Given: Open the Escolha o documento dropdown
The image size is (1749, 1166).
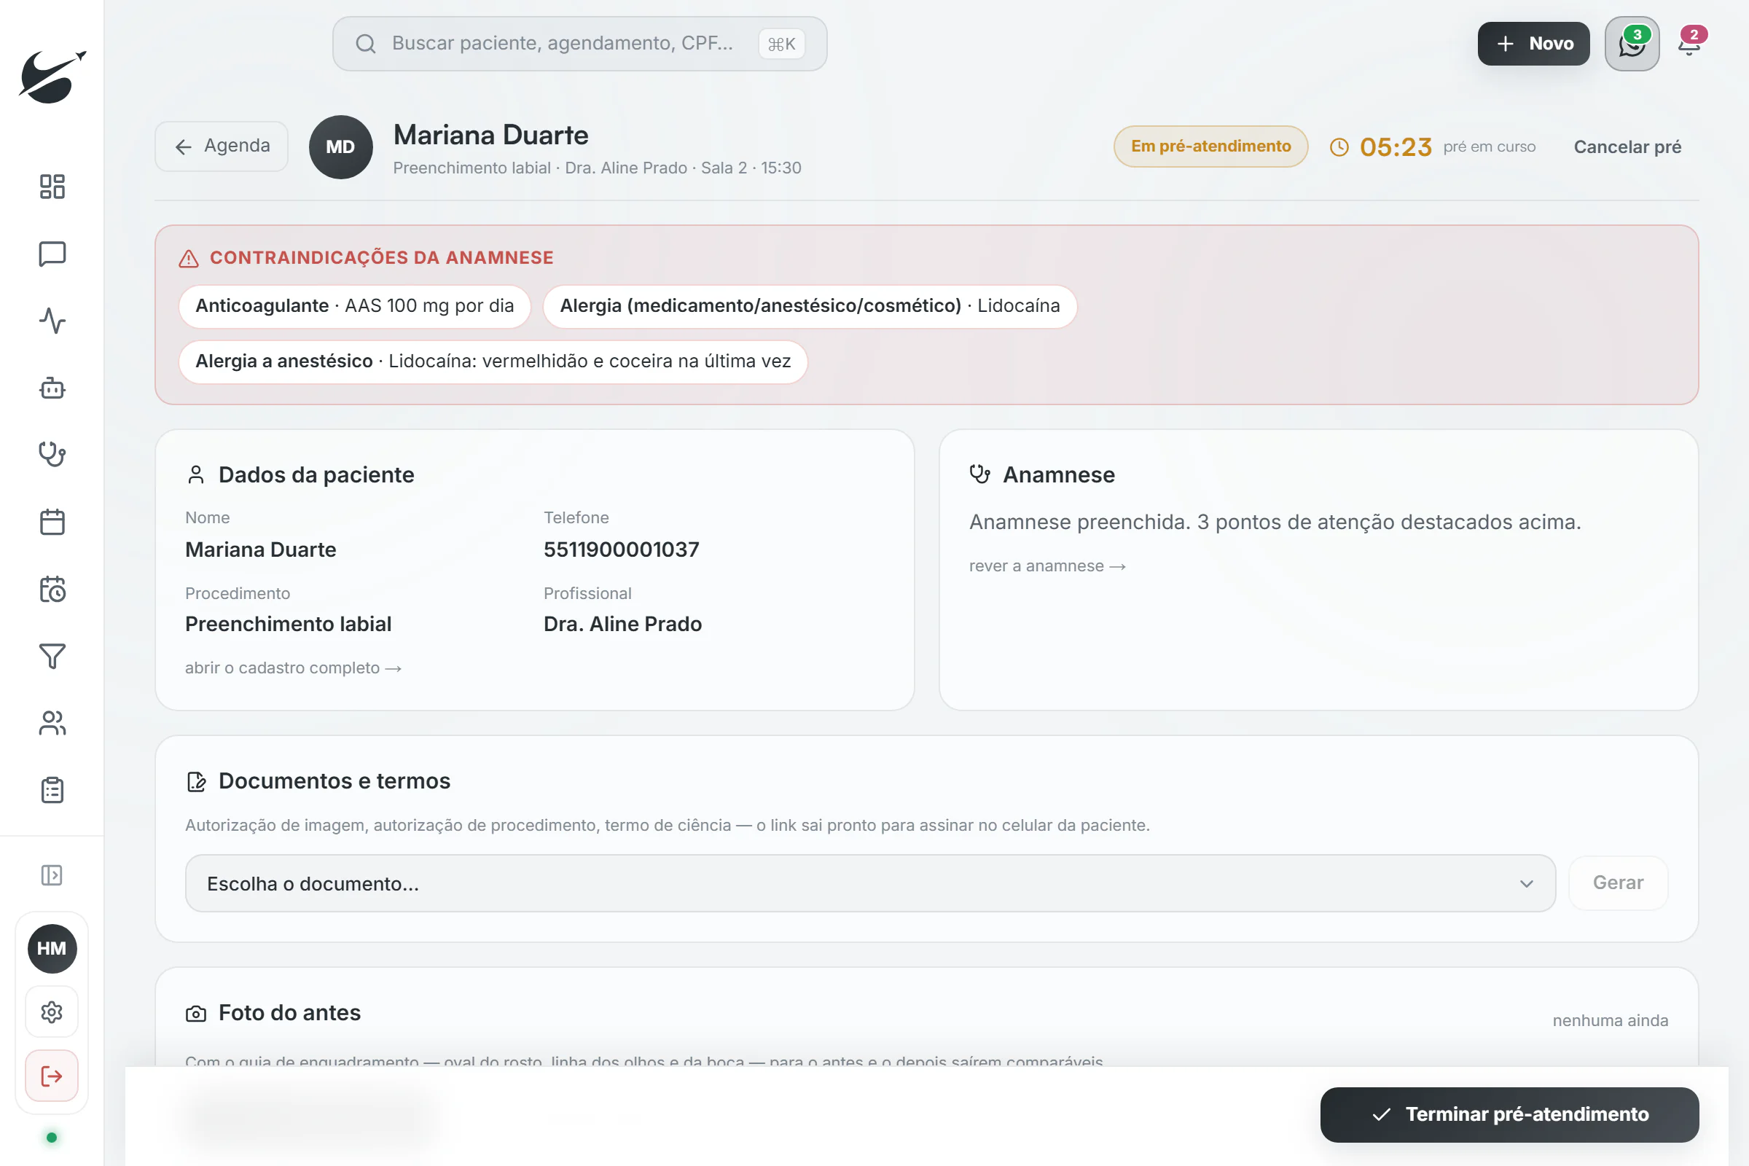Looking at the screenshot, I should pyautogui.click(x=870, y=883).
